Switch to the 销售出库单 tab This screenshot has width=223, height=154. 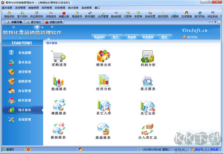54,22
